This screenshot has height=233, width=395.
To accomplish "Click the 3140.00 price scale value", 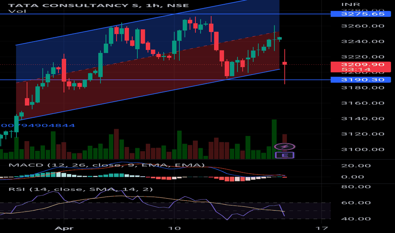I will tap(363, 119).
